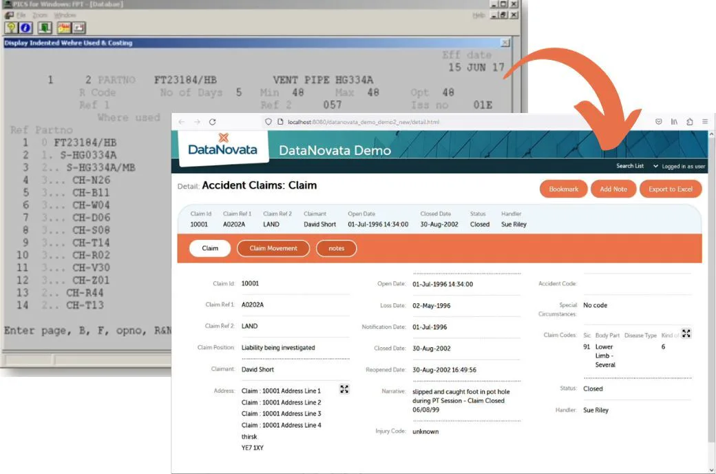
Task: Click browser forward arrow
Action: [197, 121]
